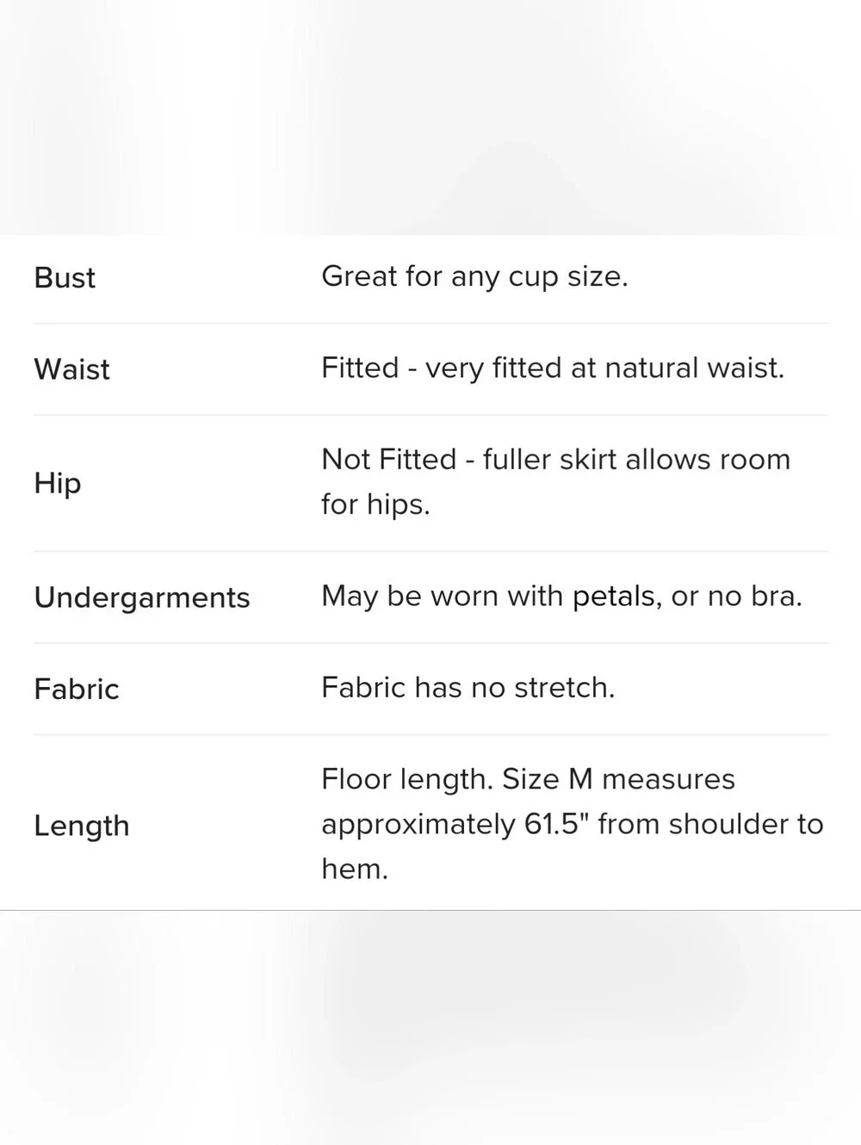Click 'May be worn with' text
Viewport: 861px width, 1145px height.
pyautogui.click(x=442, y=596)
